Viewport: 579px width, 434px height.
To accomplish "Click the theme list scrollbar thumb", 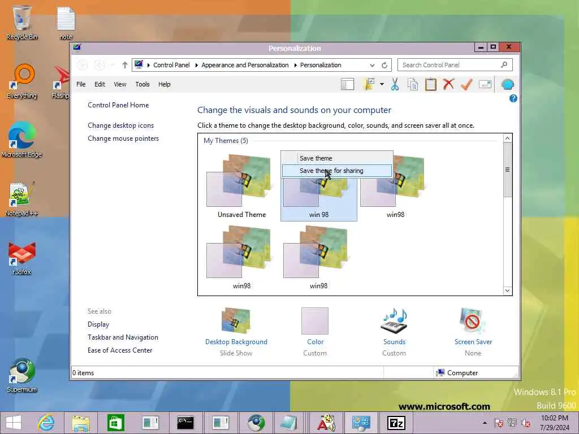I will [x=507, y=170].
